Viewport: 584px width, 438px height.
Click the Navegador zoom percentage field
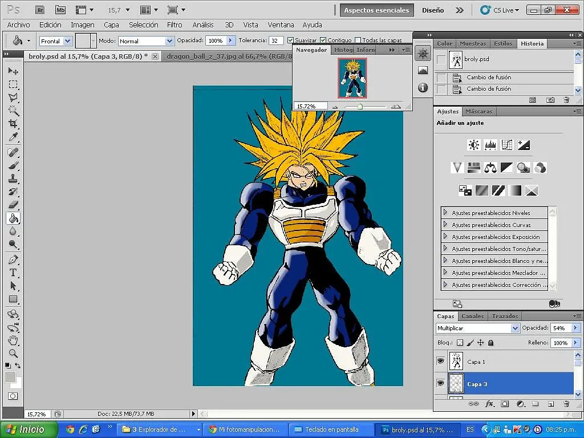point(311,106)
